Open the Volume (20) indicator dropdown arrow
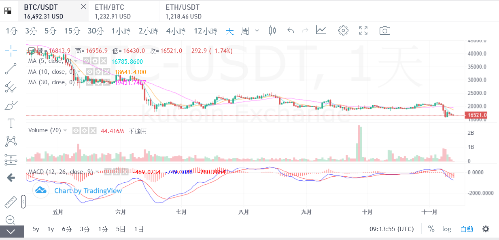 coord(65,131)
